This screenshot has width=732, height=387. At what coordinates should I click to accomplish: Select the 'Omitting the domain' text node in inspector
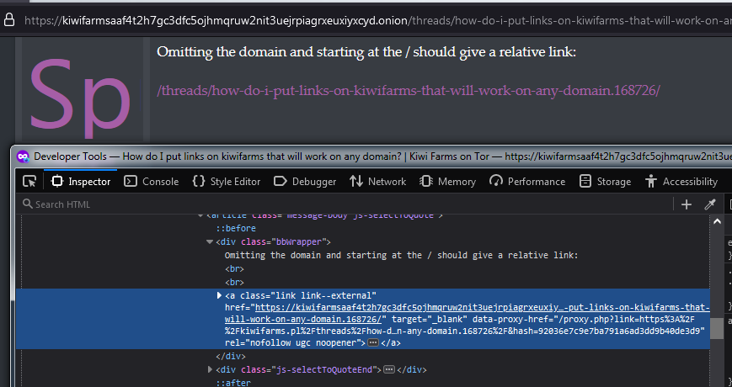click(x=402, y=255)
